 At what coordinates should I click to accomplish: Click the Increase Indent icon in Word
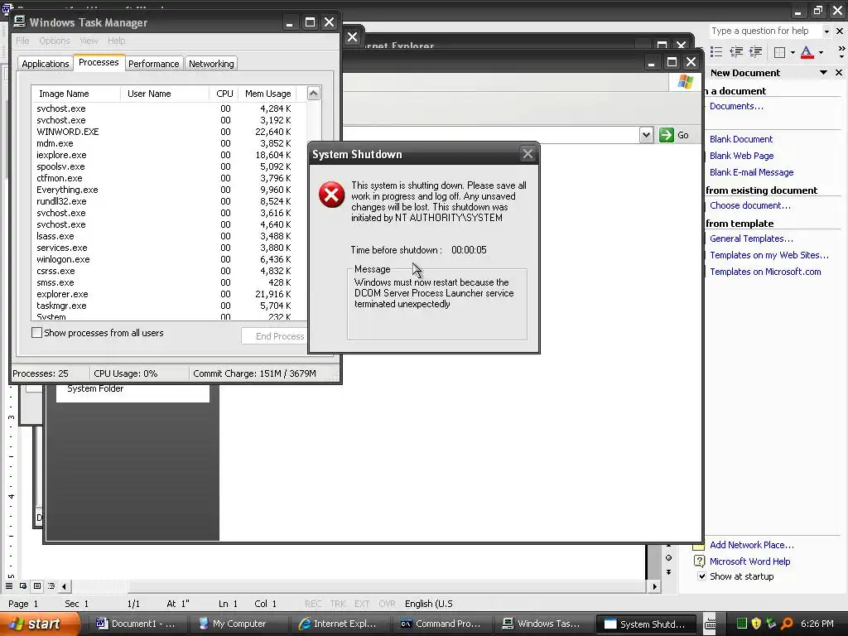tap(755, 52)
